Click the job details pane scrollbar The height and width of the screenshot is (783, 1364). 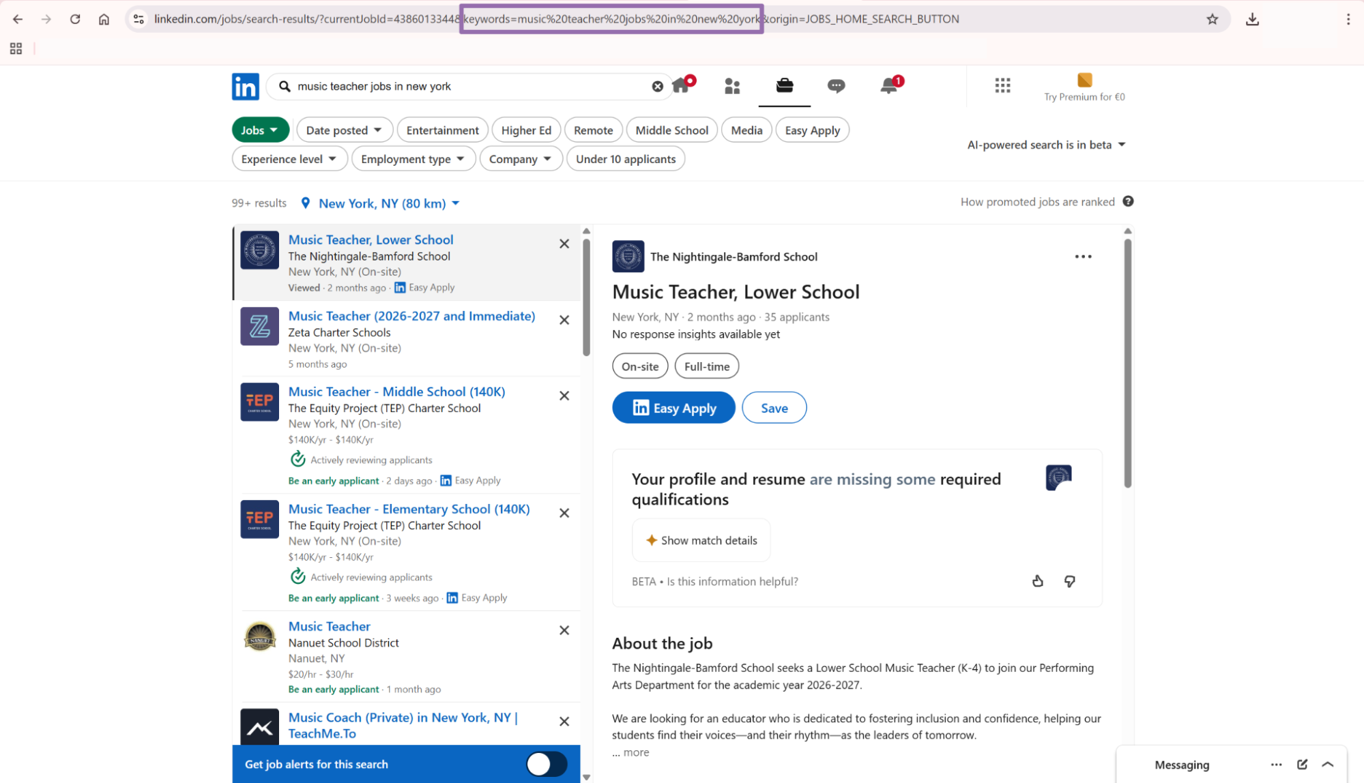(1127, 363)
